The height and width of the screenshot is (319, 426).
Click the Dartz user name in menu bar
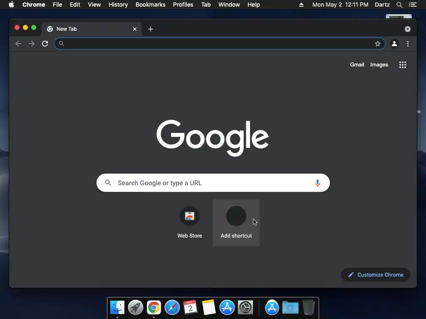point(382,5)
